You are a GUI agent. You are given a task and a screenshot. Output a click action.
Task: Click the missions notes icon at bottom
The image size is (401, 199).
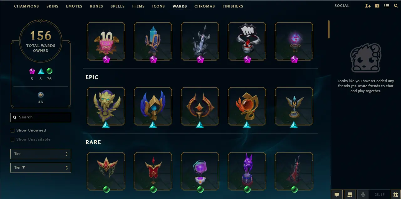(x=350, y=195)
